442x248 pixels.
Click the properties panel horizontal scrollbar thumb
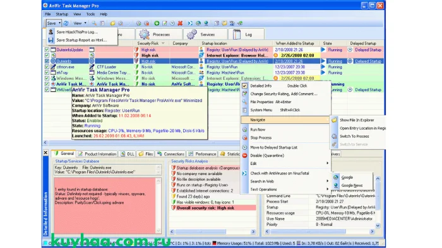pyautogui.click(x=308, y=232)
